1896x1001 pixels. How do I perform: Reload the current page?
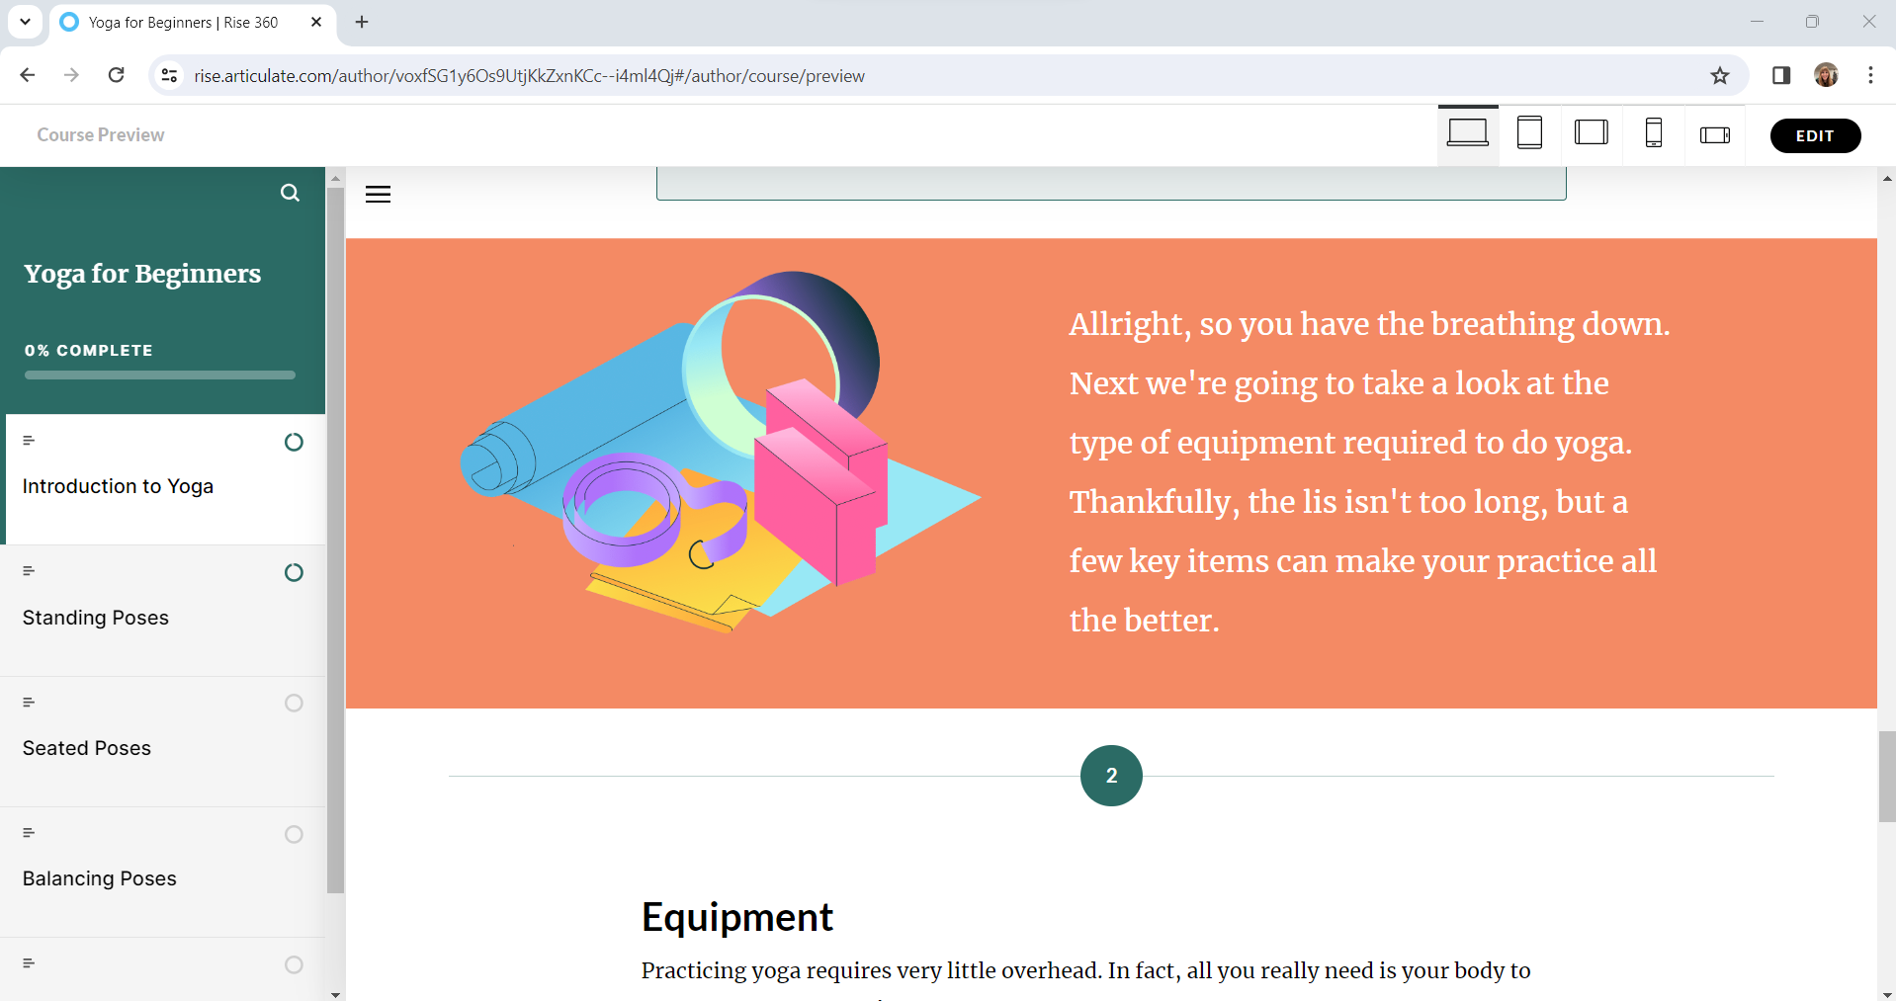click(x=116, y=75)
